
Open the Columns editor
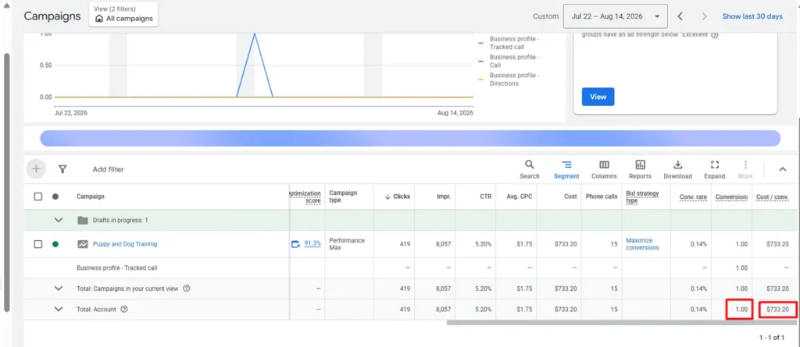click(x=604, y=170)
